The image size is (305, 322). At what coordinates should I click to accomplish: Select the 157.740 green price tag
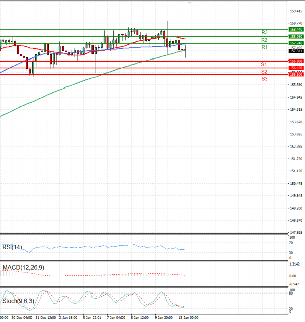(x=296, y=43)
